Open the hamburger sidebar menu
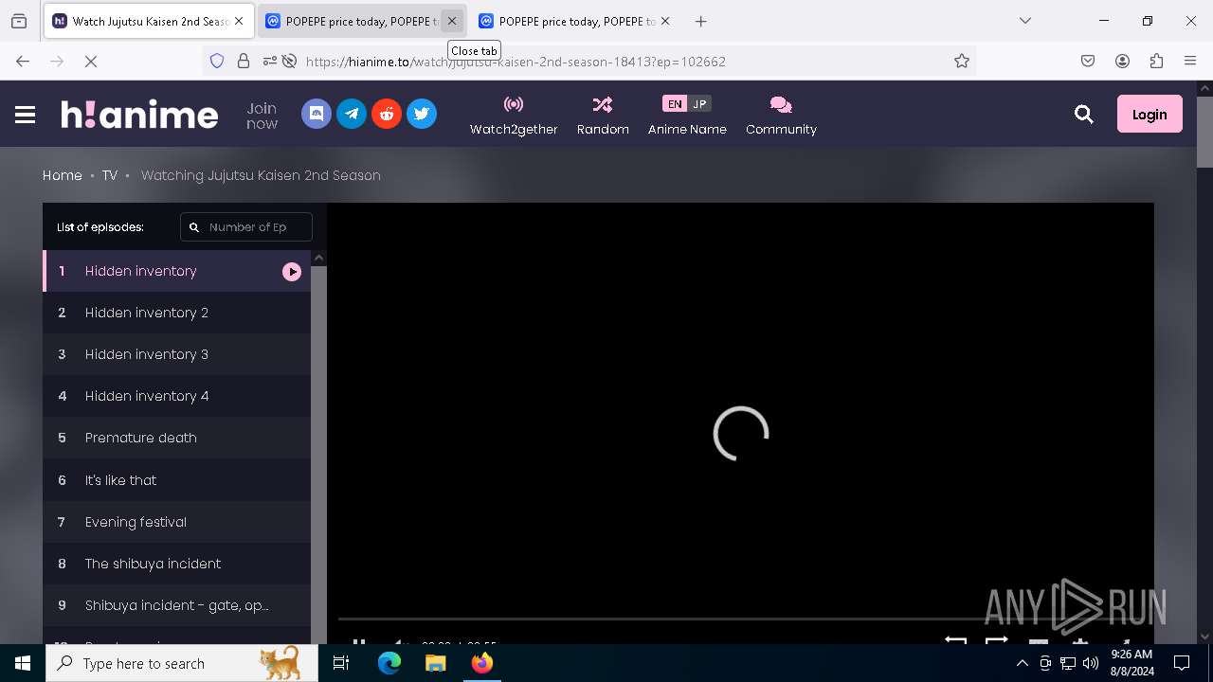The image size is (1213, 682). tap(26, 115)
